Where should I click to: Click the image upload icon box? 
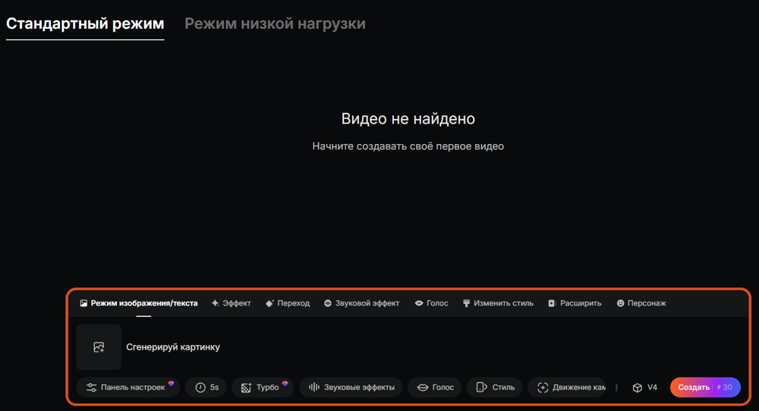point(99,347)
